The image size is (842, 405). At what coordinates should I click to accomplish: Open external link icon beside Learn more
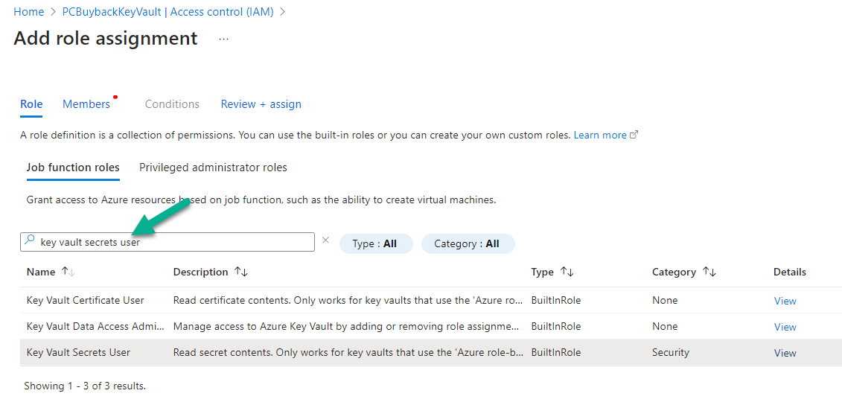pos(634,135)
